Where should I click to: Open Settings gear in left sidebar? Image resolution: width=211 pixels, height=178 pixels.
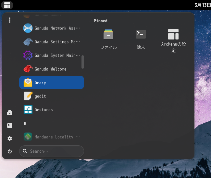click(x=10, y=139)
